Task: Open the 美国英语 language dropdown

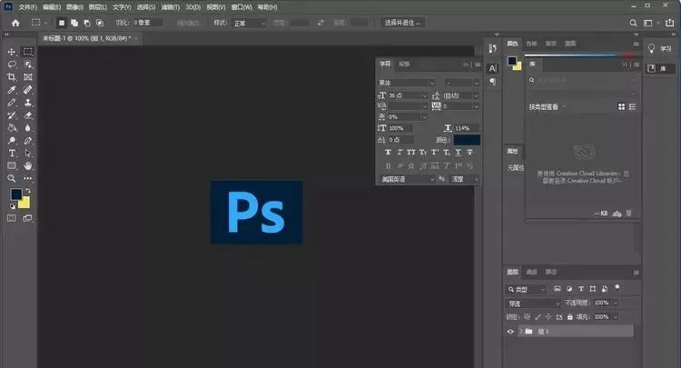Action: tap(406, 180)
